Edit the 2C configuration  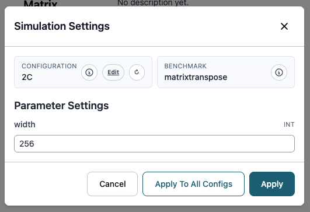coord(113,72)
